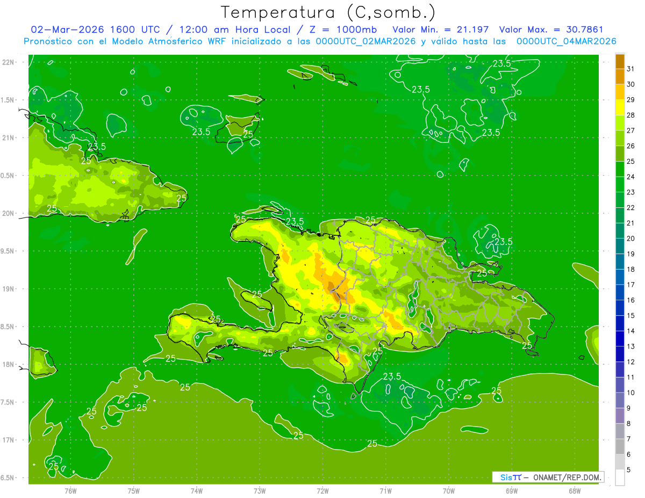Image resolution: width=645 pixels, height=498 pixels.
Task: Click the longitude label '74W'
Action: tap(197, 490)
